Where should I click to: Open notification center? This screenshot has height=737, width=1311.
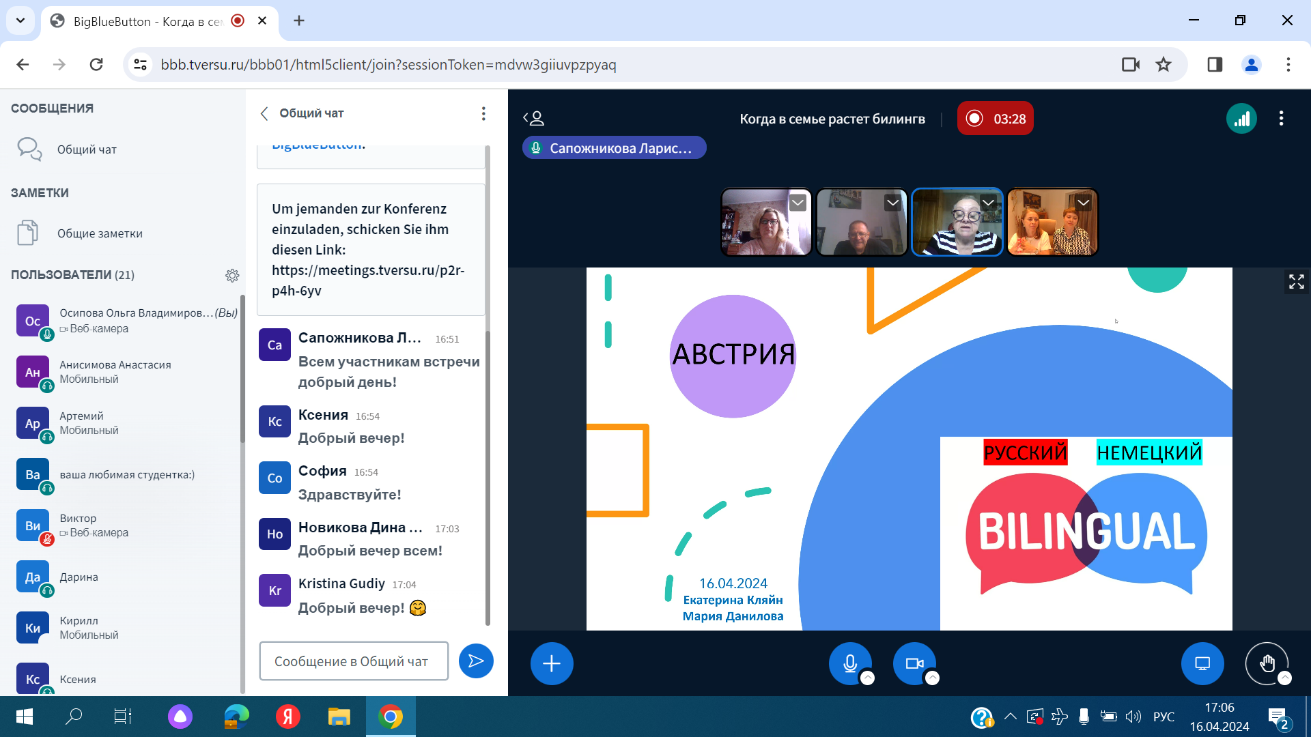tap(1278, 717)
